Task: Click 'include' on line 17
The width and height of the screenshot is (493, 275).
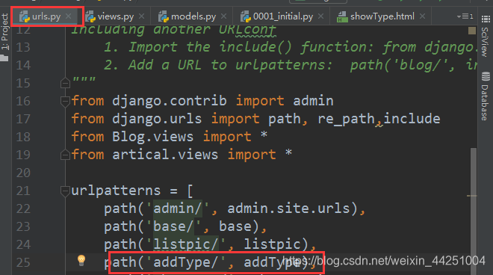Action: [412, 119]
